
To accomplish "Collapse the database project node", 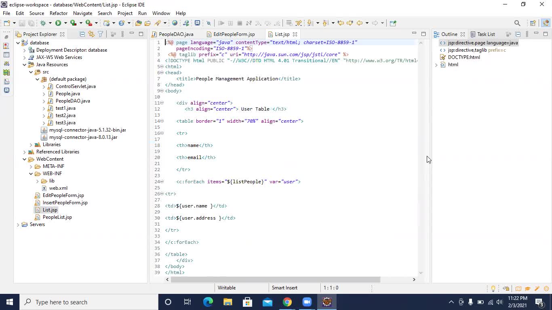I will tap(18, 43).
